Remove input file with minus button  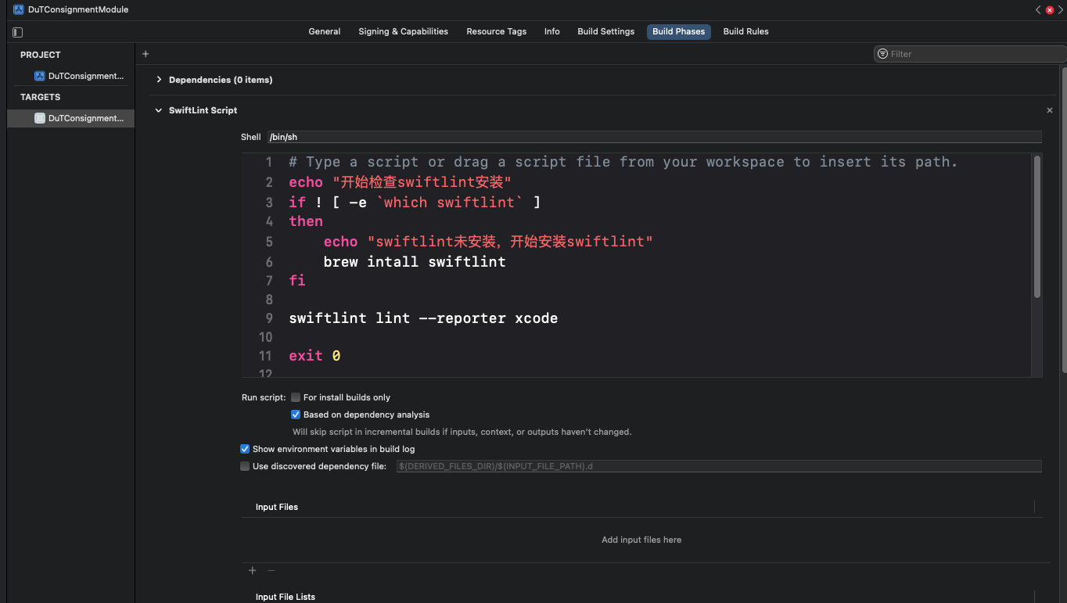271,570
